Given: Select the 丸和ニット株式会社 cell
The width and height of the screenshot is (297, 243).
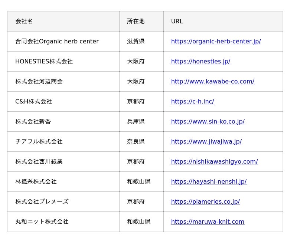Looking at the screenshot, I should [x=42, y=222].
